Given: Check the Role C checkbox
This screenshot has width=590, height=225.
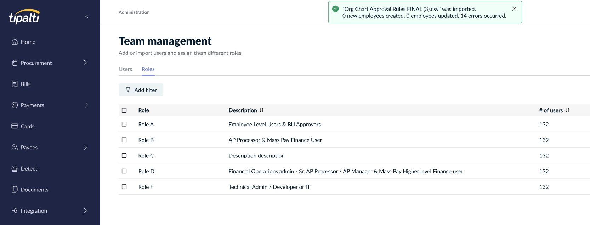Looking at the screenshot, I should pos(124,155).
